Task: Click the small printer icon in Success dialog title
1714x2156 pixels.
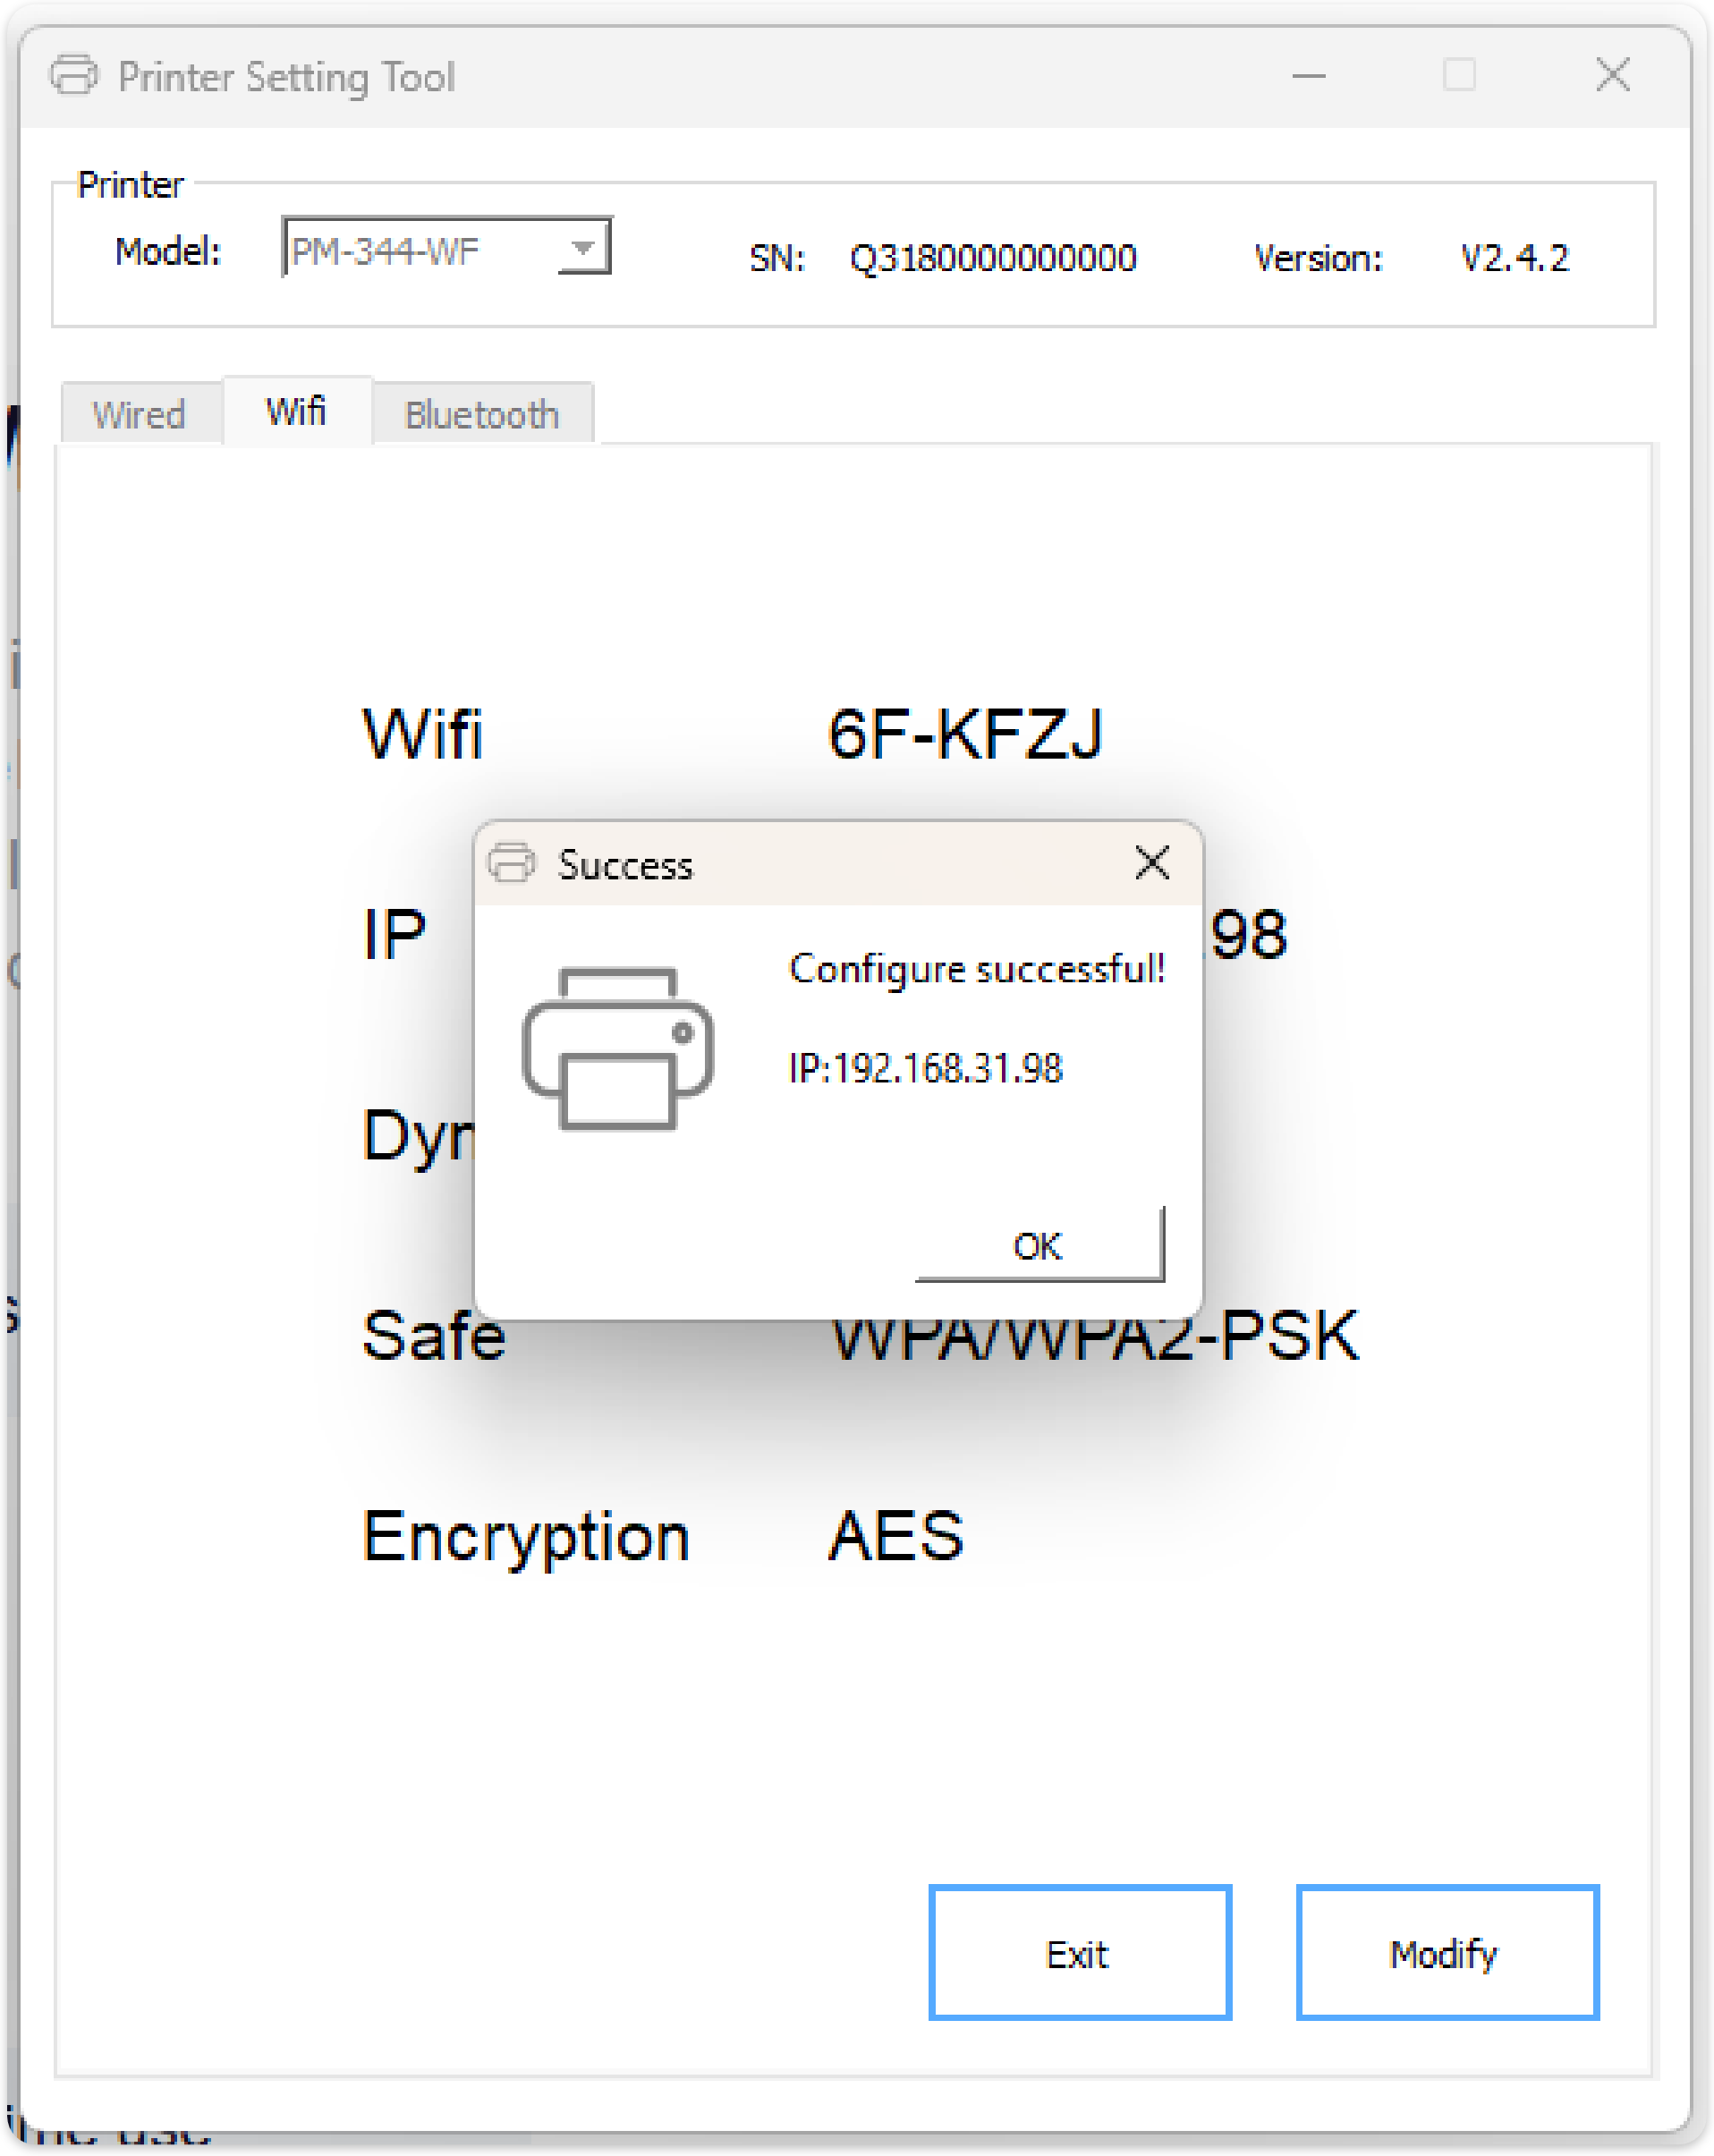Action: tap(511, 863)
